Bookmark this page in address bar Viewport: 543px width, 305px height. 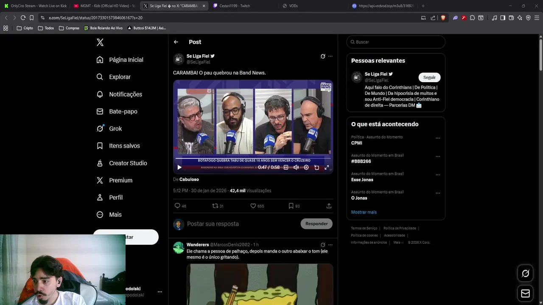coord(31,18)
